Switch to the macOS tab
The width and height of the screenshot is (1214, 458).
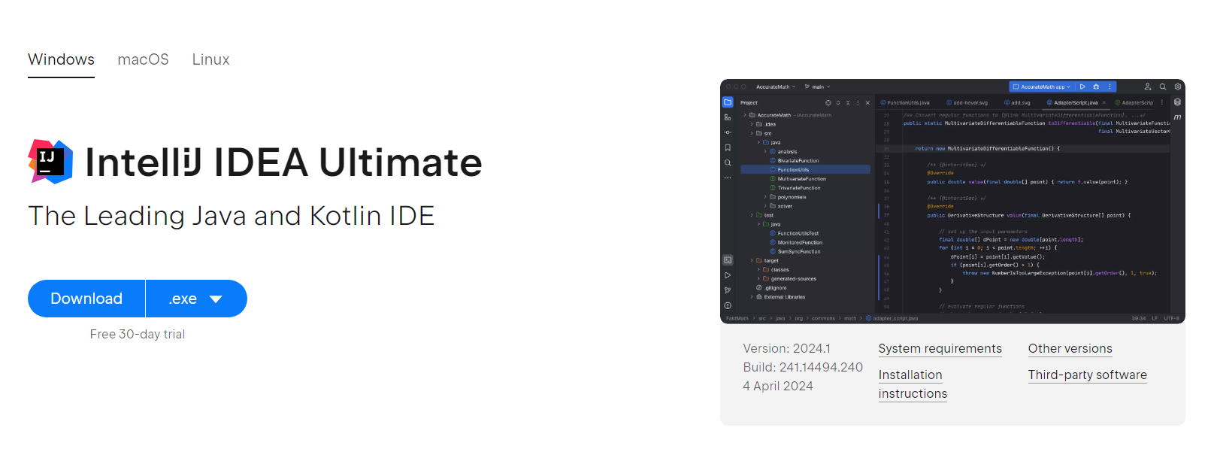(x=143, y=59)
